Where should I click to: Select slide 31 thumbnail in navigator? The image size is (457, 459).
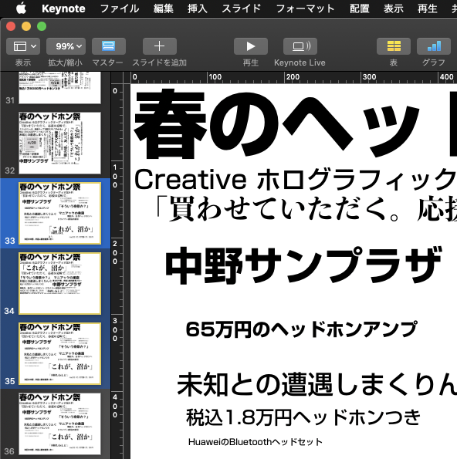point(59,87)
